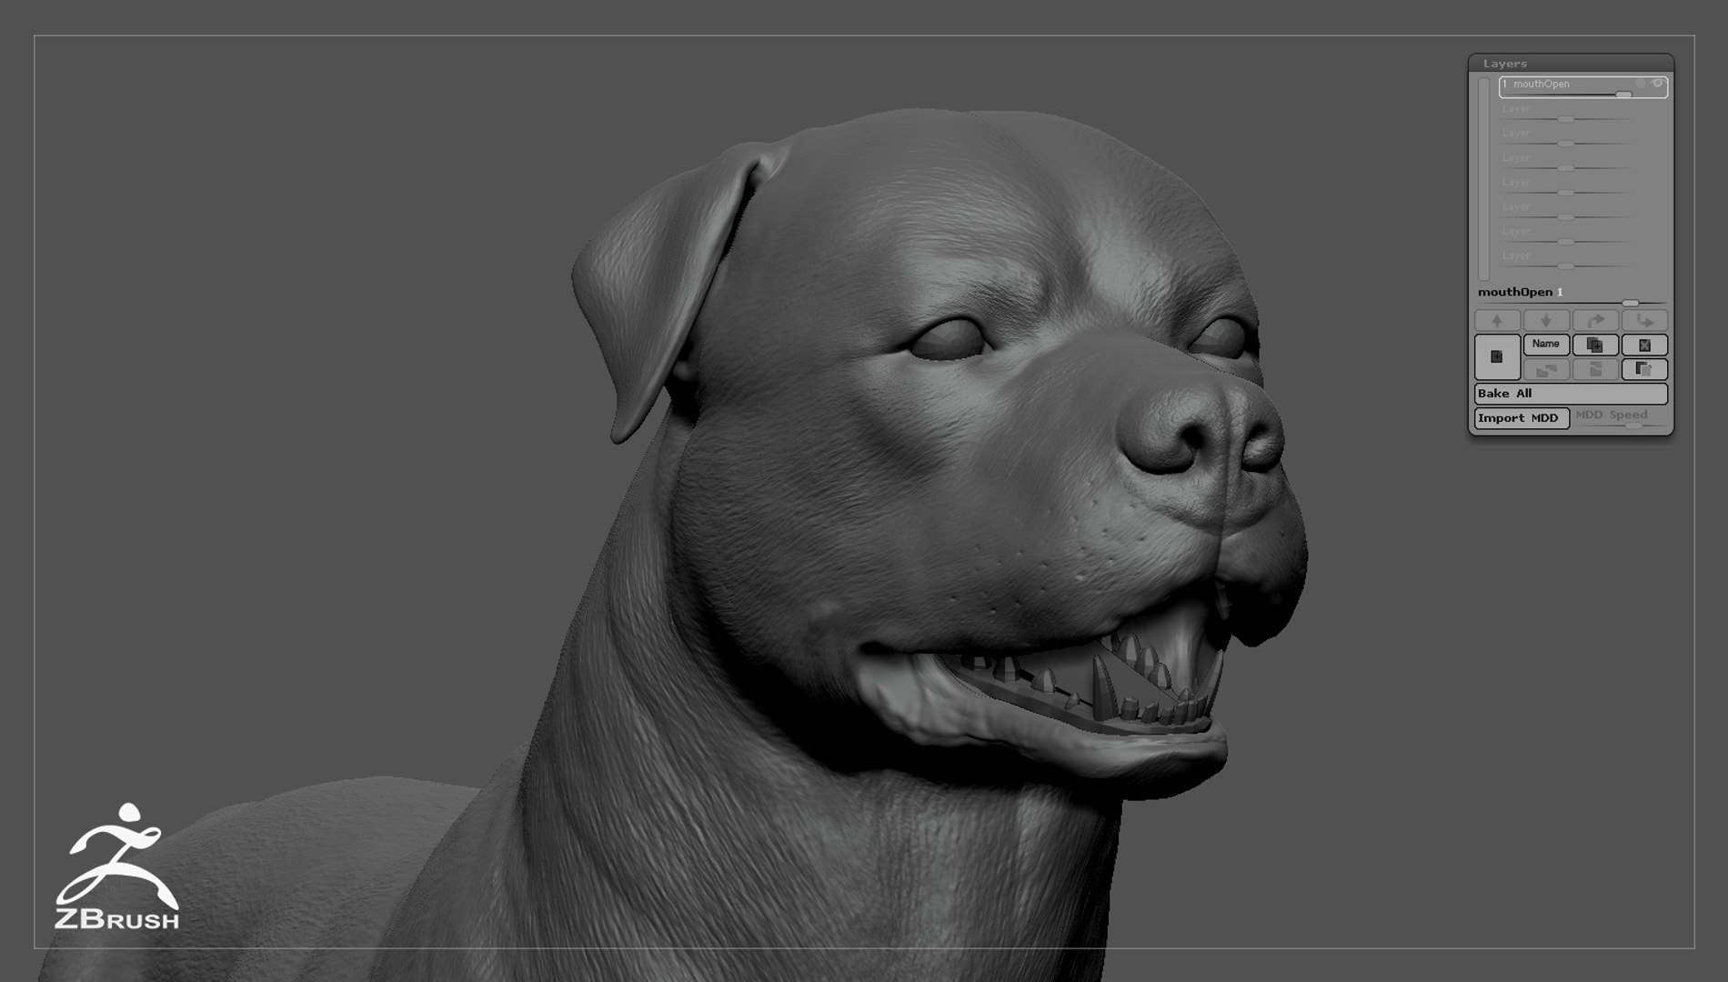The image size is (1728, 982).
Task: Click the invert layer icon
Action: pyautogui.click(x=1595, y=369)
